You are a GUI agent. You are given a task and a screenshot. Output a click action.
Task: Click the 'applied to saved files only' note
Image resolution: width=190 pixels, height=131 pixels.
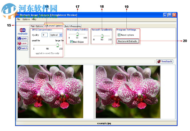click(x=47, y=53)
